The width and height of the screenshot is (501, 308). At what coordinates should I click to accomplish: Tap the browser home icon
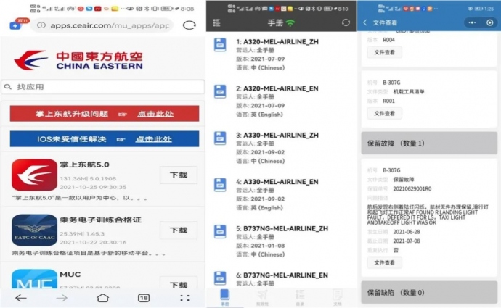[x=102, y=298]
